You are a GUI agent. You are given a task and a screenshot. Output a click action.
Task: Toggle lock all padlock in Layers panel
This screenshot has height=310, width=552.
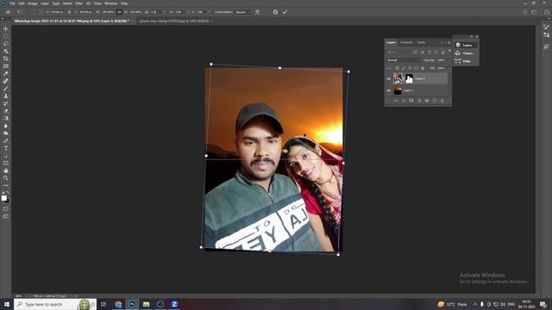coord(423,68)
